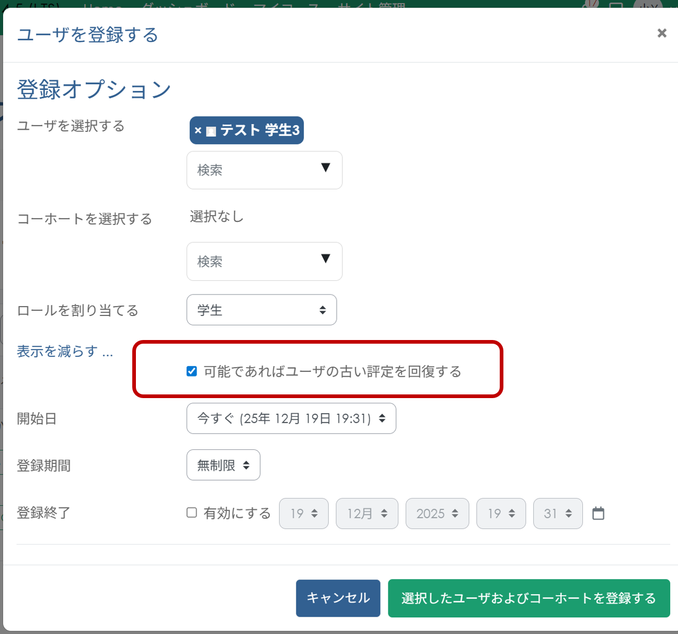Close the ユーザを登録する dialog
This screenshot has width=678, height=634.
point(662,33)
